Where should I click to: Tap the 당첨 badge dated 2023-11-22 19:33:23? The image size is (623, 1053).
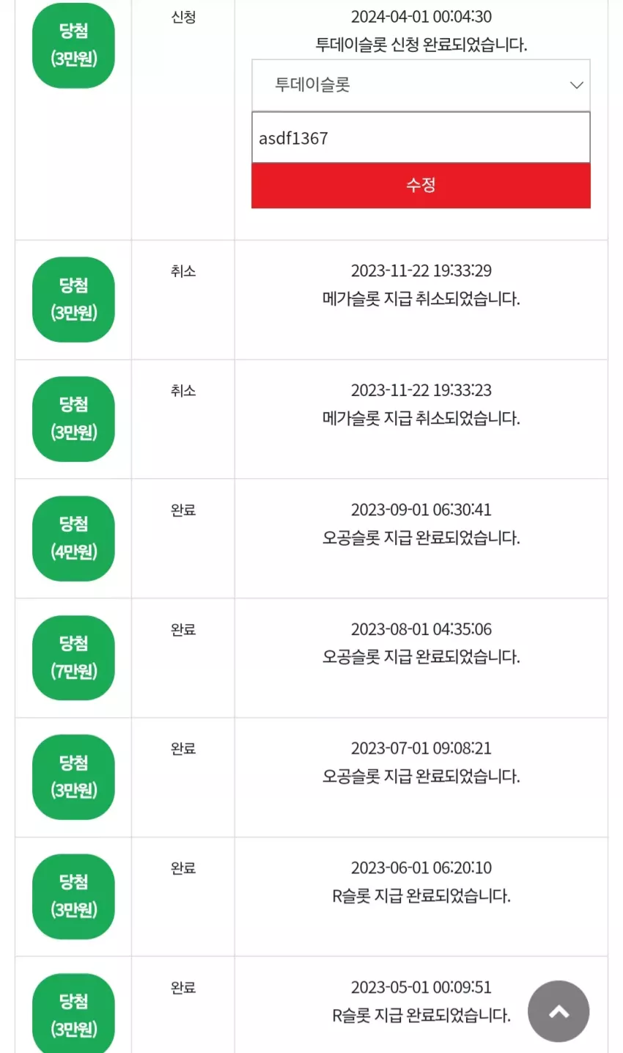73,419
